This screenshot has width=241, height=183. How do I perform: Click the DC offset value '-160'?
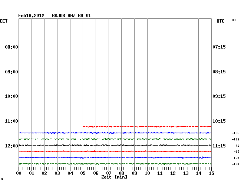coord(235,164)
